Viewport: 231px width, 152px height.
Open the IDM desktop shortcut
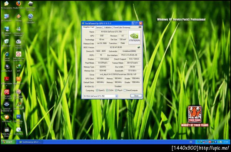point(18,68)
